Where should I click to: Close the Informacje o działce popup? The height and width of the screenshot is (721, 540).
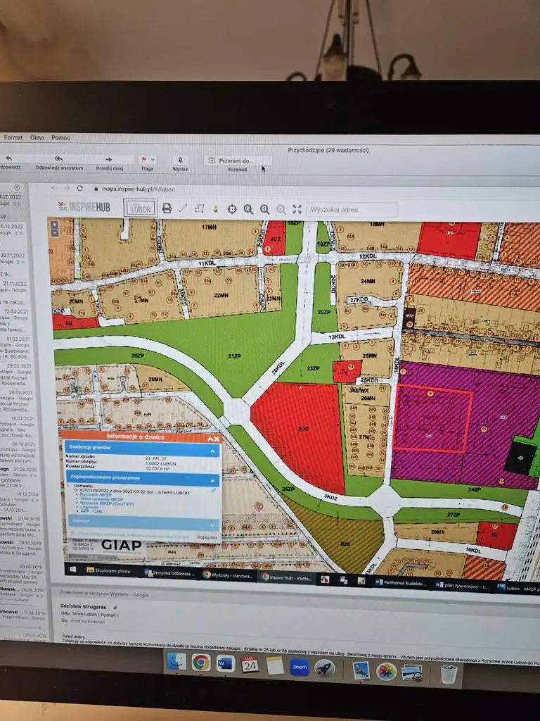216,438
